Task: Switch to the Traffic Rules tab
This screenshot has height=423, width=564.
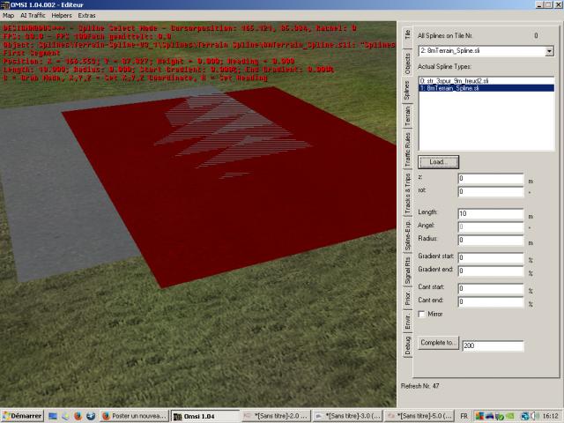Action: click(x=407, y=149)
